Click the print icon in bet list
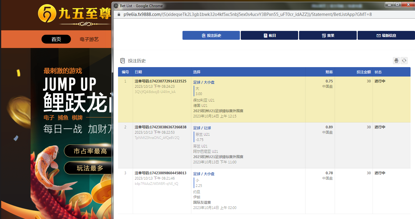Image resolution: width=415 pixels, height=219 pixels. (396, 61)
